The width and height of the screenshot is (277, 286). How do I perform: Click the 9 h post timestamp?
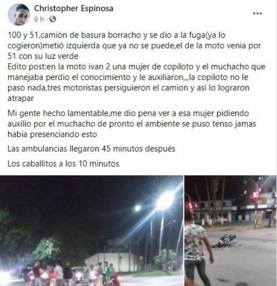(39, 19)
